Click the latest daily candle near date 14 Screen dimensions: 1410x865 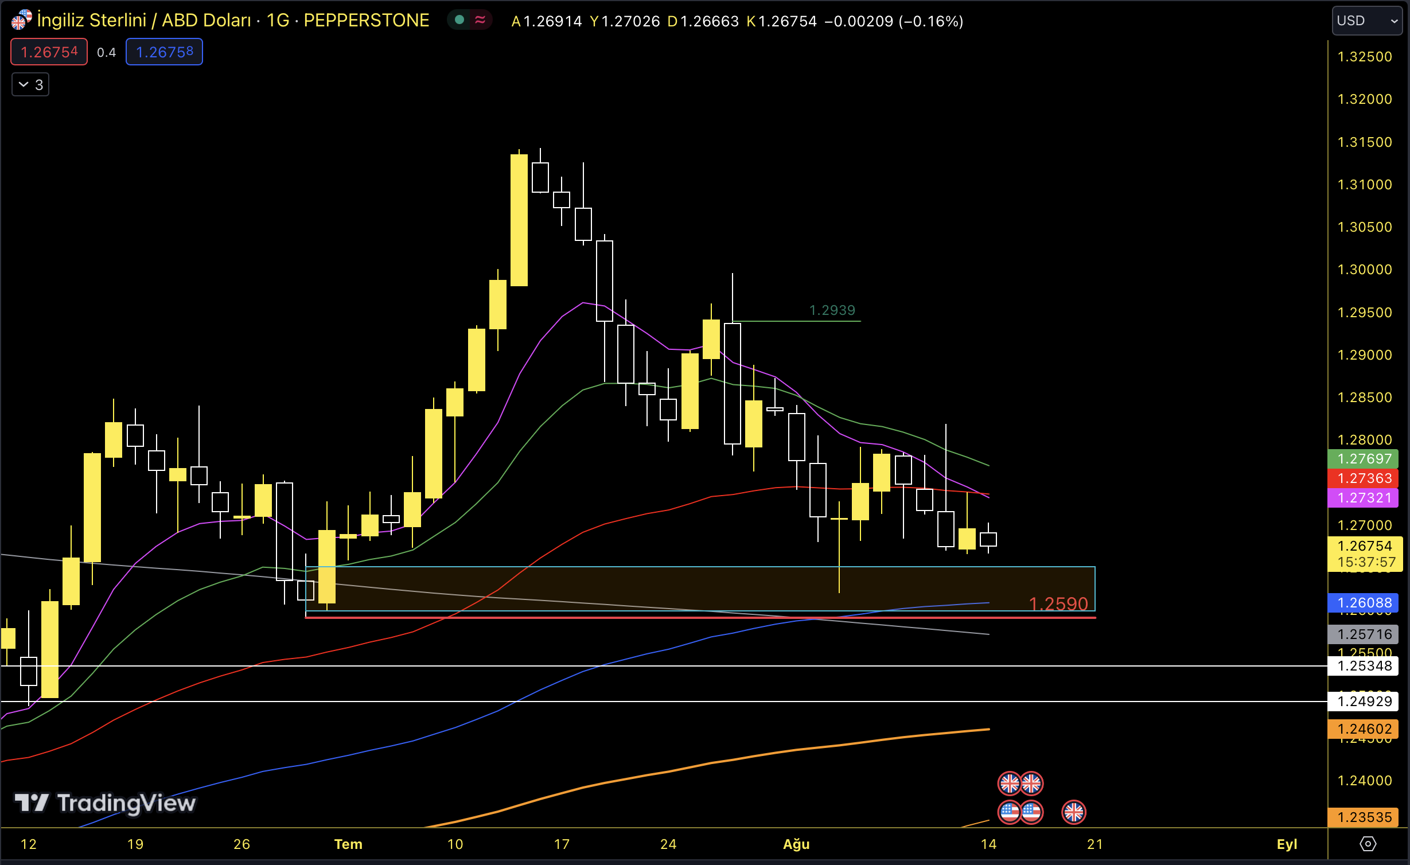click(x=988, y=539)
